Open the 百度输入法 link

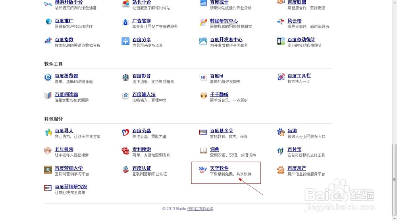tap(144, 94)
